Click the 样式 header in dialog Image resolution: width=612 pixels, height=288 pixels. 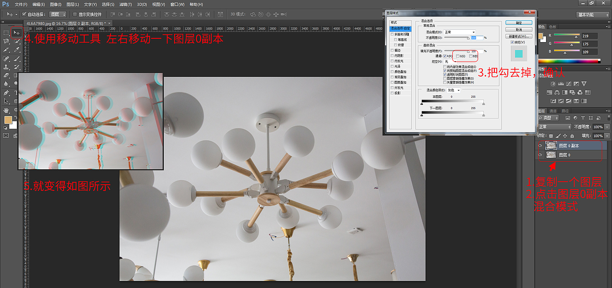pos(401,22)
